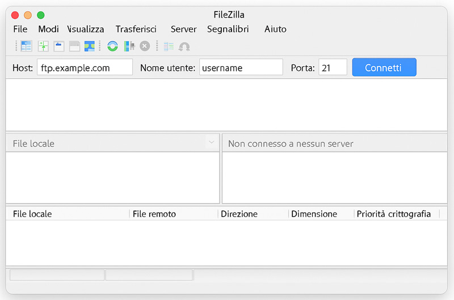Click the gray blank-page toolbar icon
The width and height of the screenshot is (454, 300).
pos(74,47)
